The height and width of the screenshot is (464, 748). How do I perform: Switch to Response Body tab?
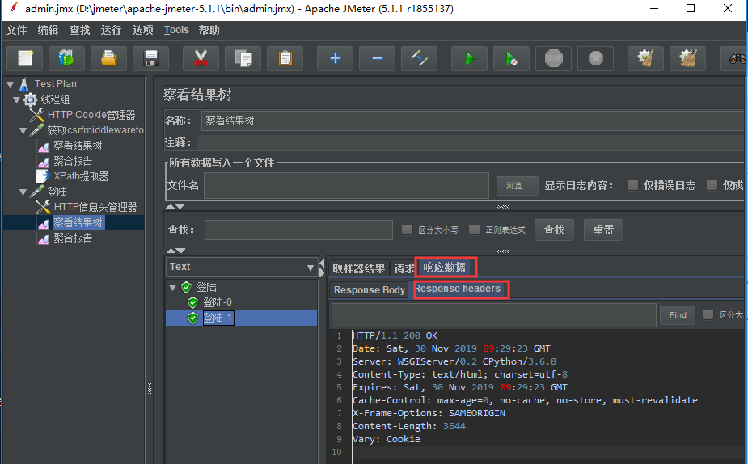click(x=370, y=290)
